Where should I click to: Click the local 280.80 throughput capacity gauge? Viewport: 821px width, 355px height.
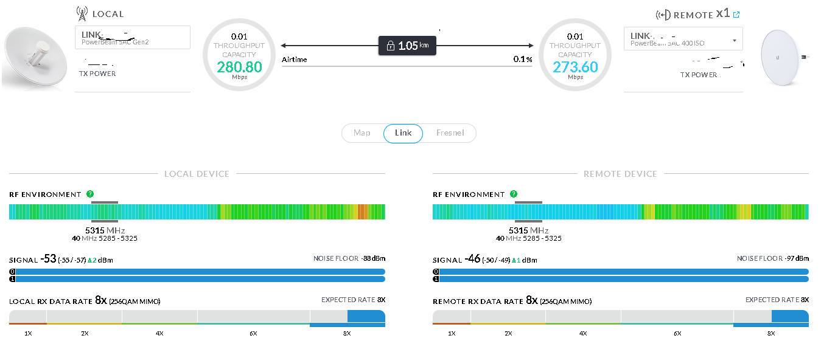(240, 55)
